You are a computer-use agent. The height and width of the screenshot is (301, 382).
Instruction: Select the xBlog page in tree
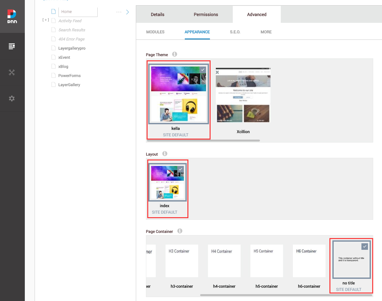point(63,67)
